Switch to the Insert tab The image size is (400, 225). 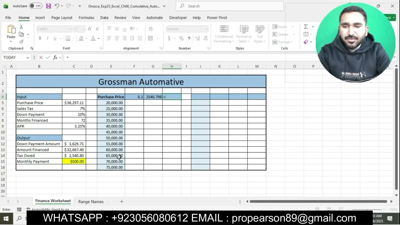coord(40,17)
